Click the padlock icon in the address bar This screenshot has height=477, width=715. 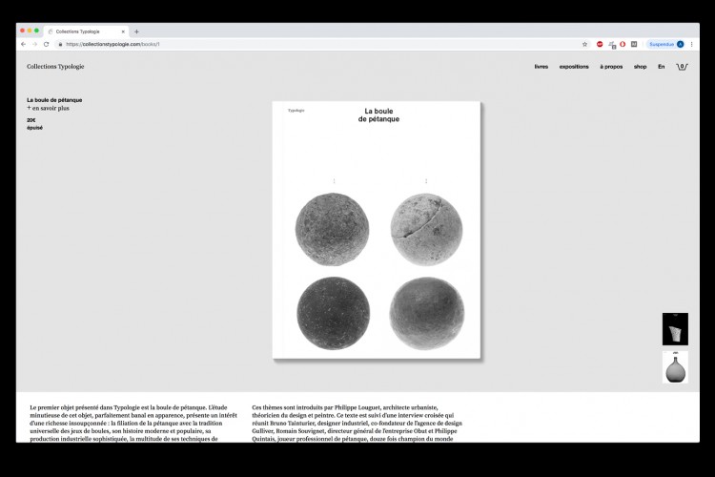coord(60,44)
